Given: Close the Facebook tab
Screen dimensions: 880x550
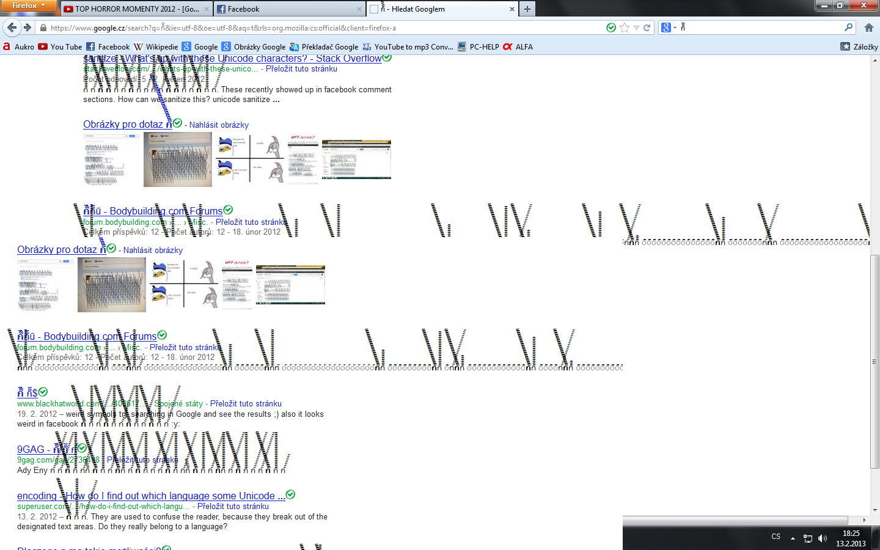Looking at the screenshot, I should tap(359, 9).
